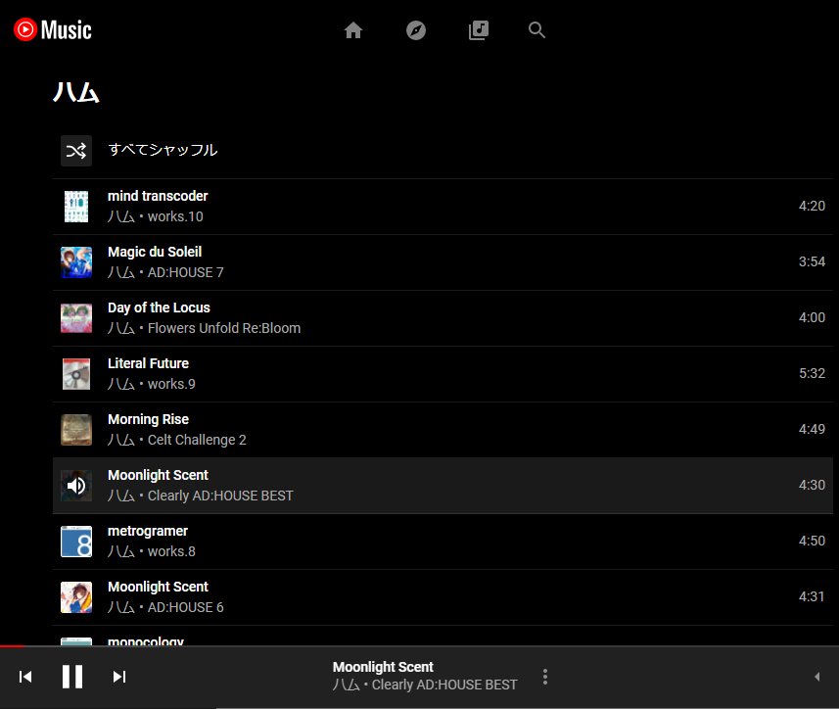
Task: Open more options menu in player bar
Action: (x=545, y=677)
